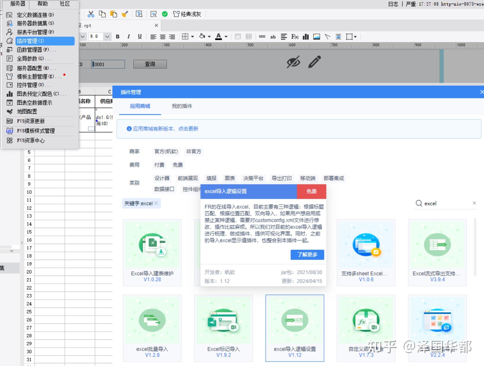The image size is (484, 366).
Task: Align text center in toolbar
Action: [x=163, y=37]
